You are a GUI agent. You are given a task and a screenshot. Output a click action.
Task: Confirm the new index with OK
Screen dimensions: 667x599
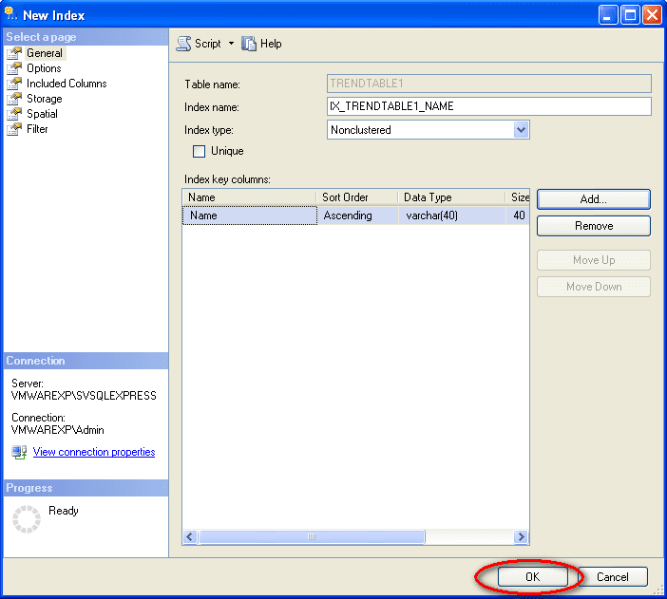click(x=532, y=576)
